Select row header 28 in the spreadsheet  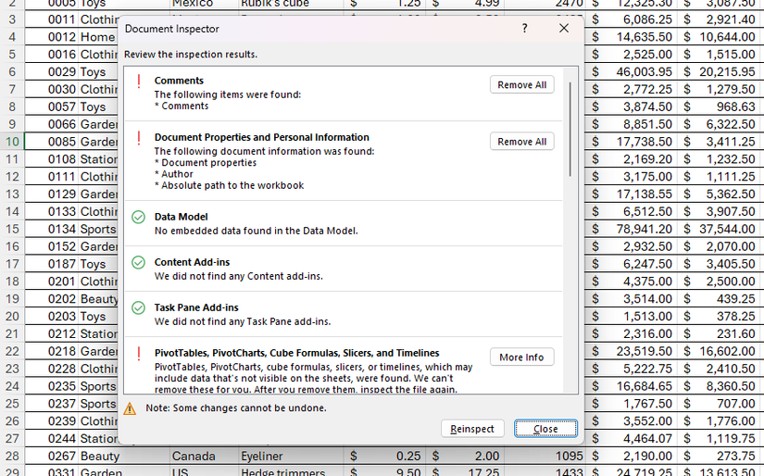coord(12,456)
